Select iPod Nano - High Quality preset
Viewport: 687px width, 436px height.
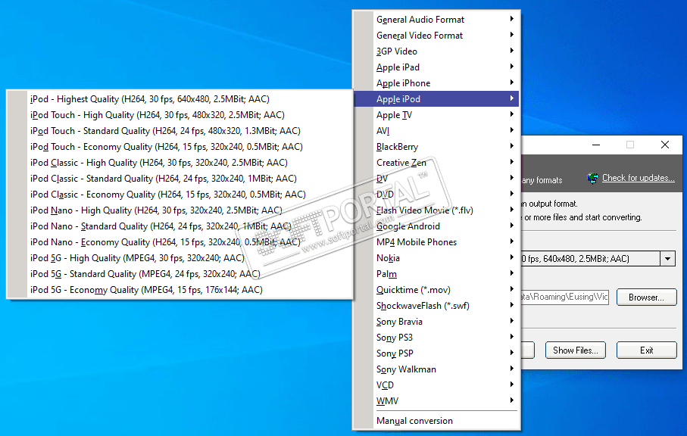[x=180, y=210]
